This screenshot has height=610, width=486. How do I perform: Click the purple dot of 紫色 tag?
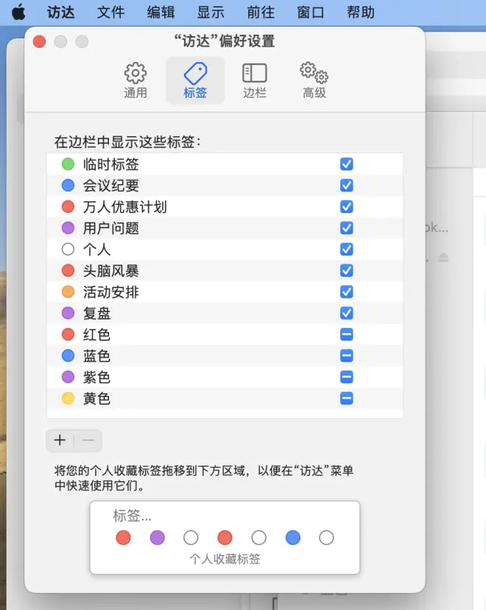pos(68,377)
